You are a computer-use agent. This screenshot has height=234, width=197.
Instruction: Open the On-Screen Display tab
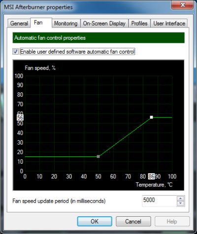point(104,24)
